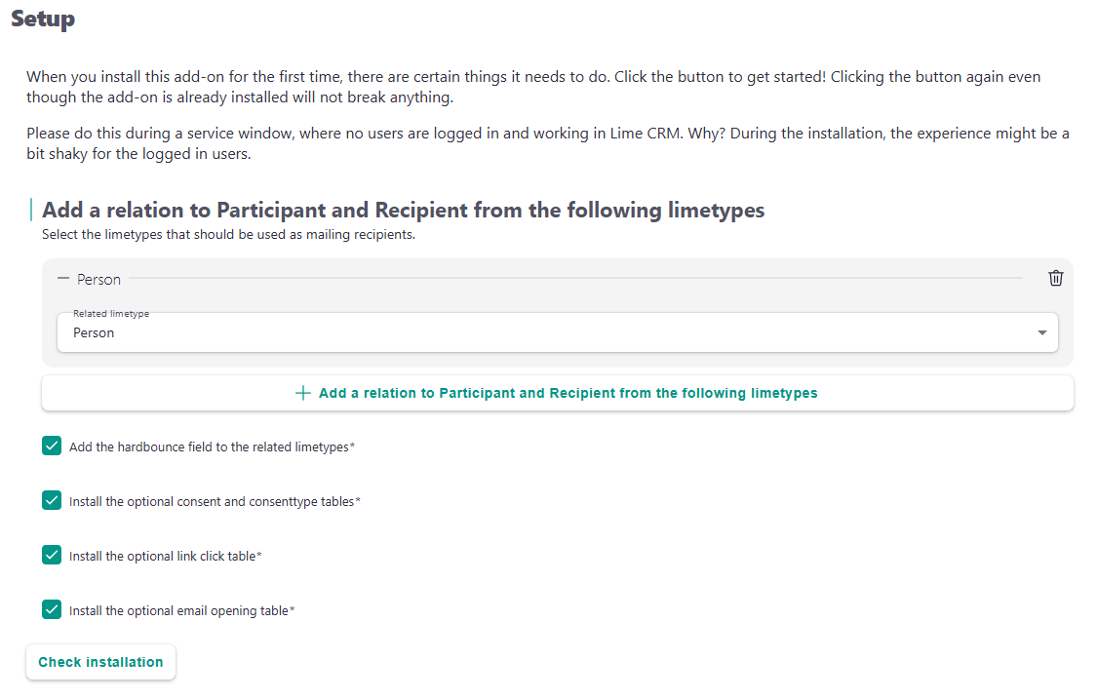The width and height of the screenshot is (1098, 699).
Task: Uncheck the hardbounce field checkbox
Action: tap(52, 447)
